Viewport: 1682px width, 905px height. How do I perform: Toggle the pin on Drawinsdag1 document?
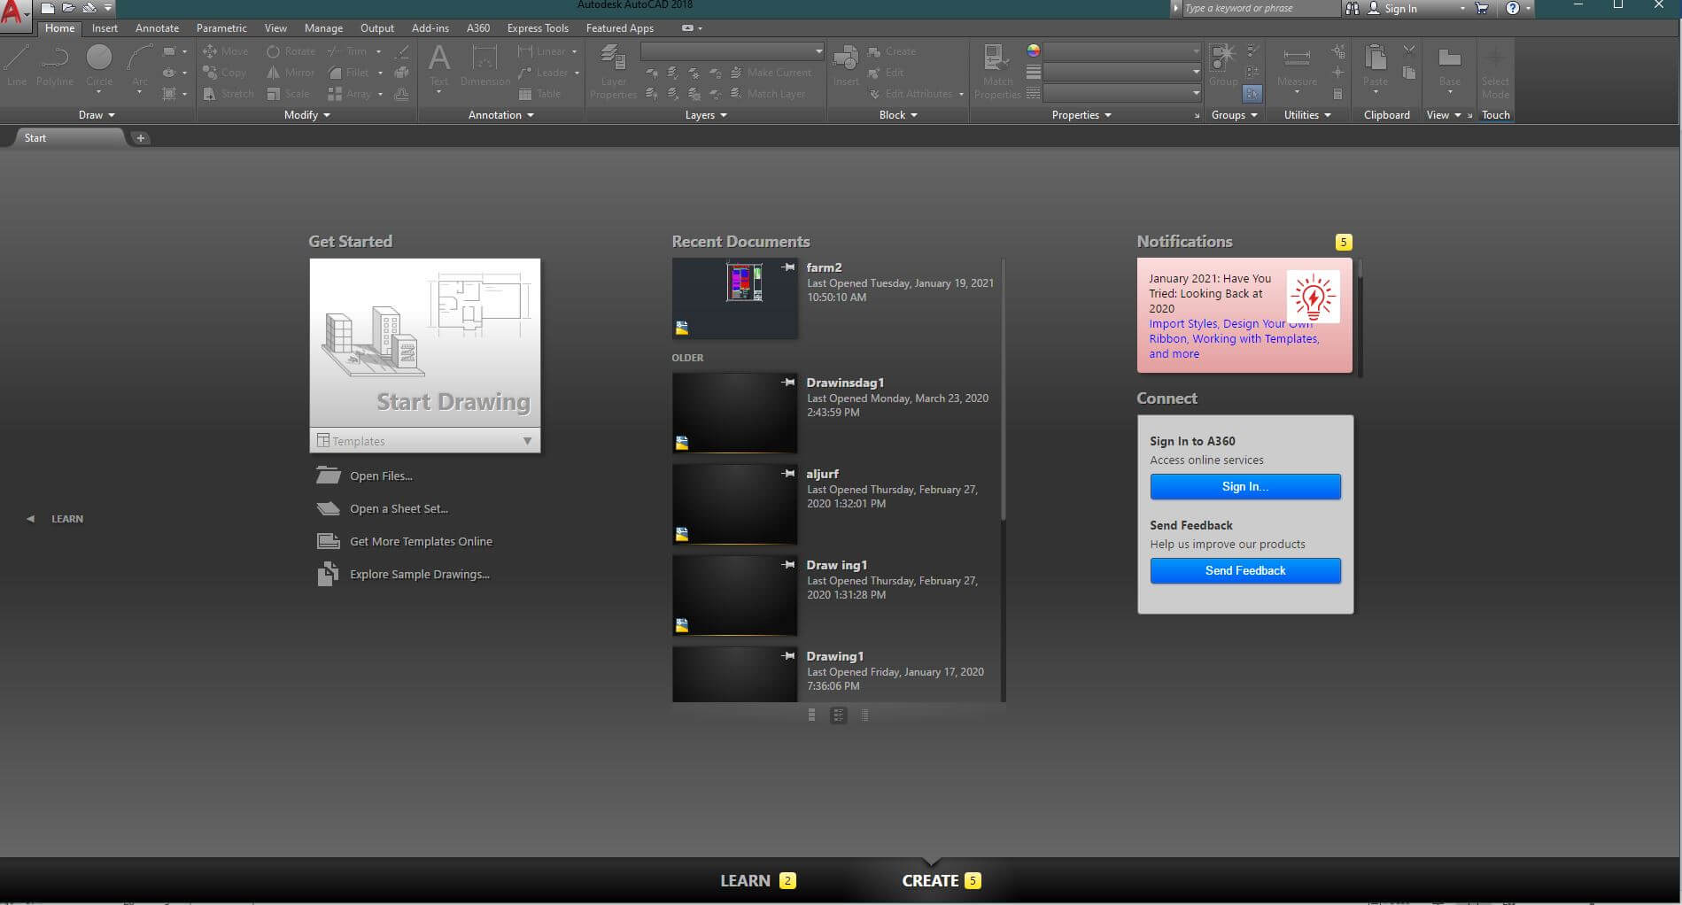tap(787, 383)
